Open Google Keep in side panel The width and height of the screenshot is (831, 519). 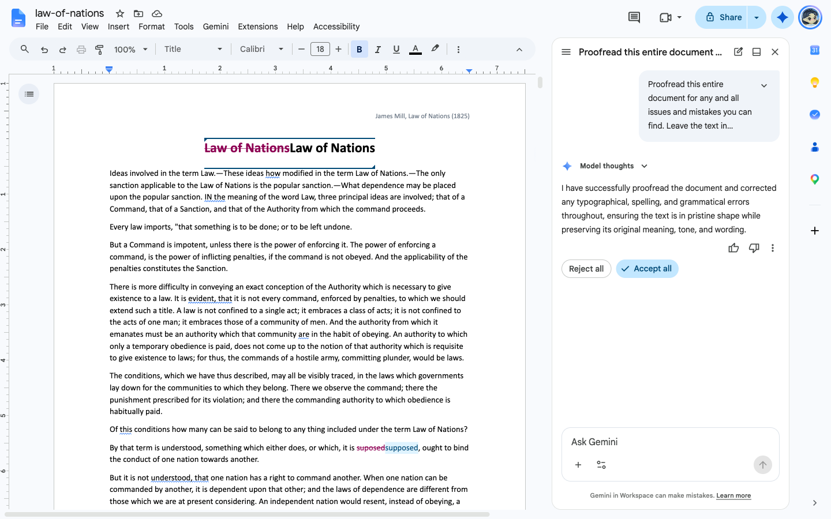(815, 82)
